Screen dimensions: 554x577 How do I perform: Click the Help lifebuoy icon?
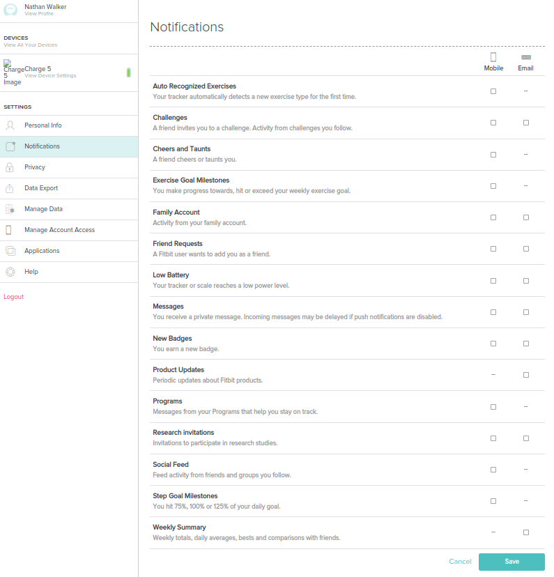[x=10, y=272]
